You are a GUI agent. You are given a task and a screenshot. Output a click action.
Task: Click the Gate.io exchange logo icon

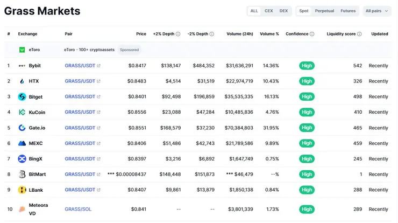click(22, 128)
